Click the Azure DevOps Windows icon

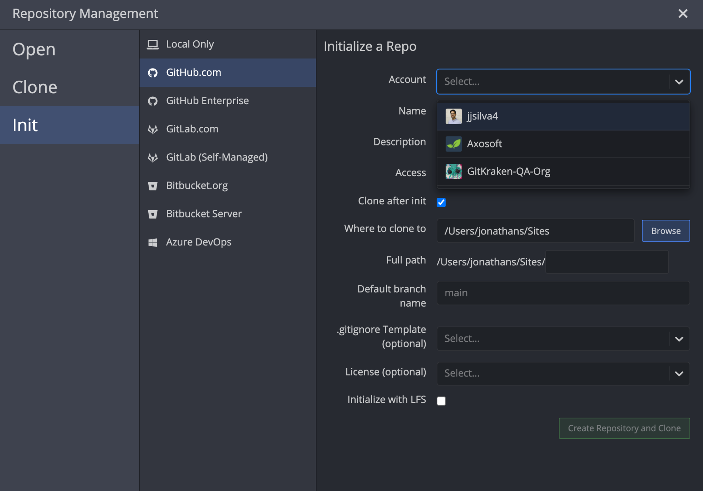[x=153, y=242]
